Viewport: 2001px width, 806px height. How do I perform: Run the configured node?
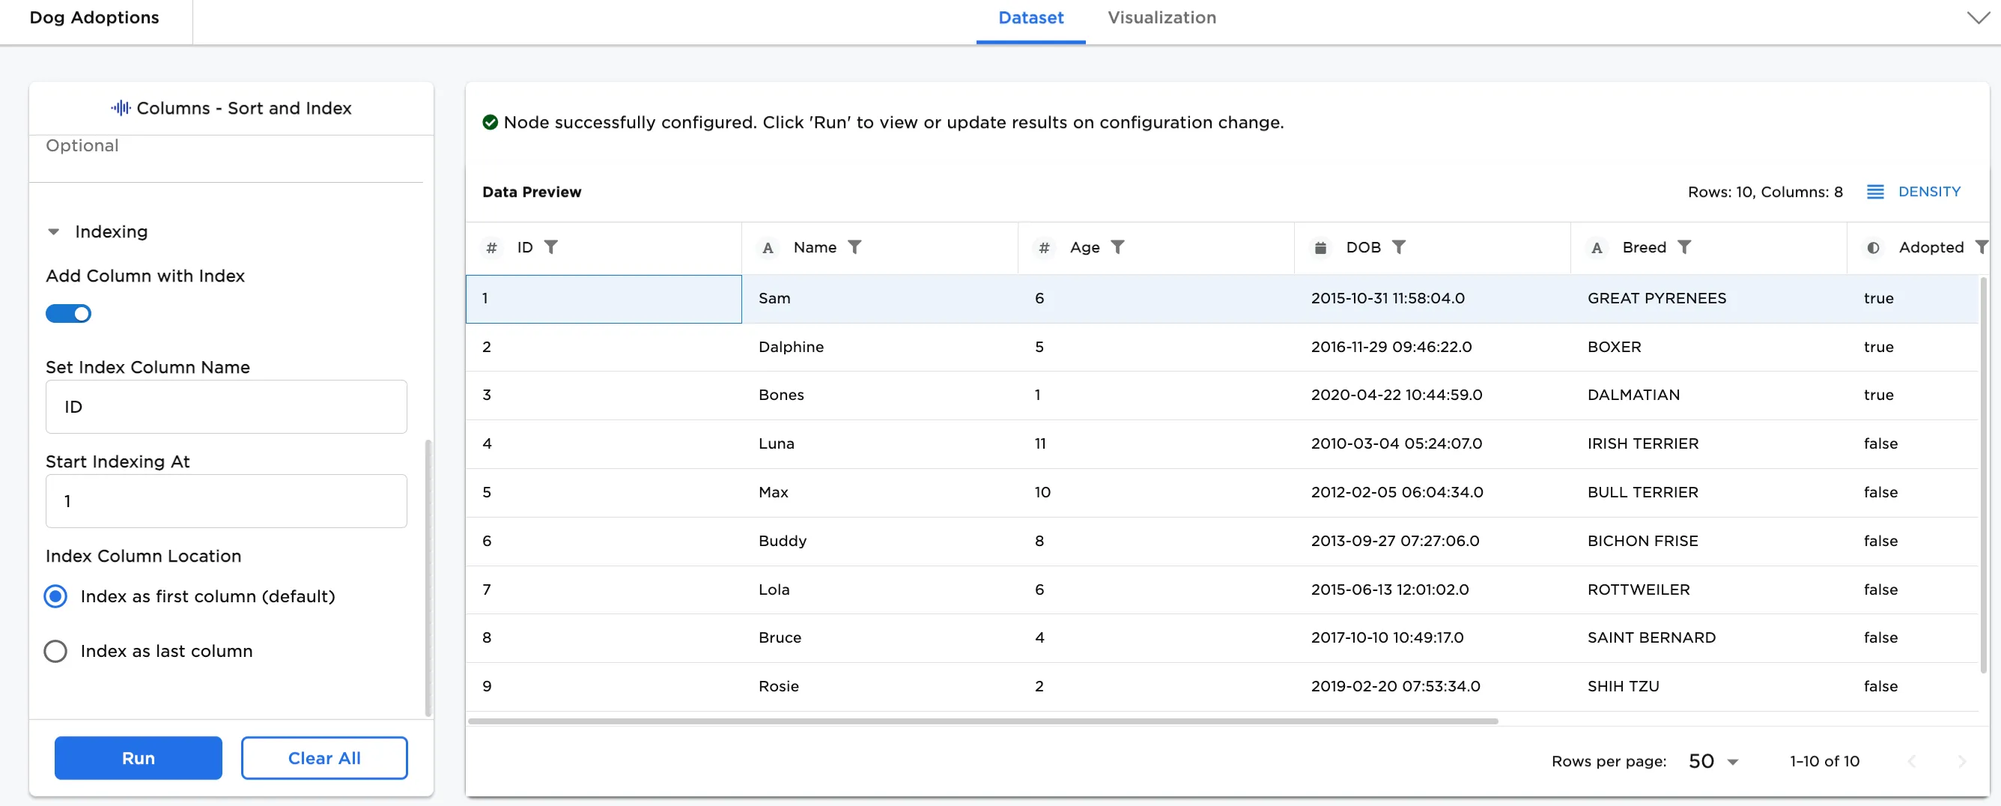coord(138,758)
